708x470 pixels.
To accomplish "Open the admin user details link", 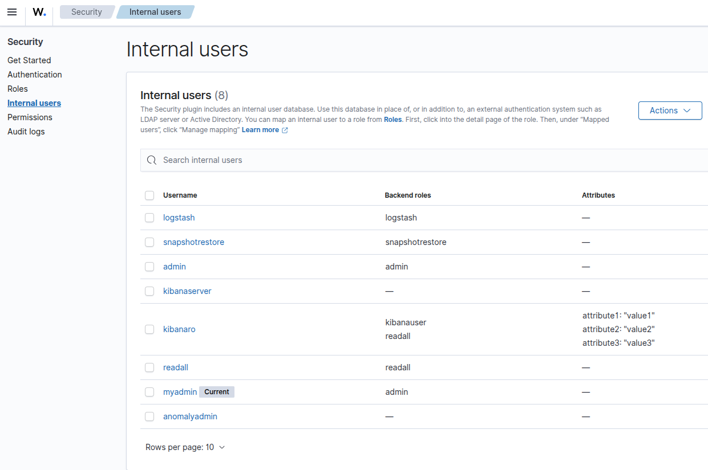I will pos(175,267).
